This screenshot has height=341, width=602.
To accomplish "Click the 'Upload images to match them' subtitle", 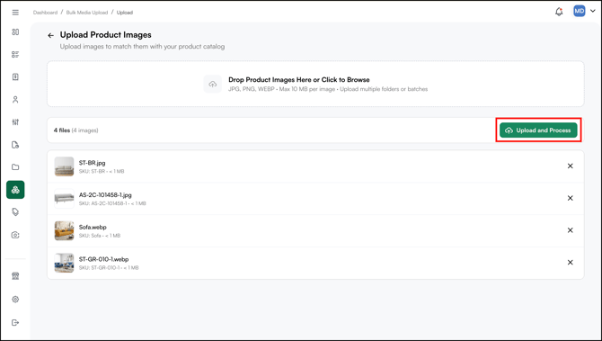I will pyautogui.click(x=142, y=47).
